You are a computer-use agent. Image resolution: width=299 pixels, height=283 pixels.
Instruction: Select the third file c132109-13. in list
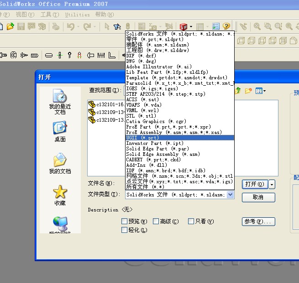(106, 120)
